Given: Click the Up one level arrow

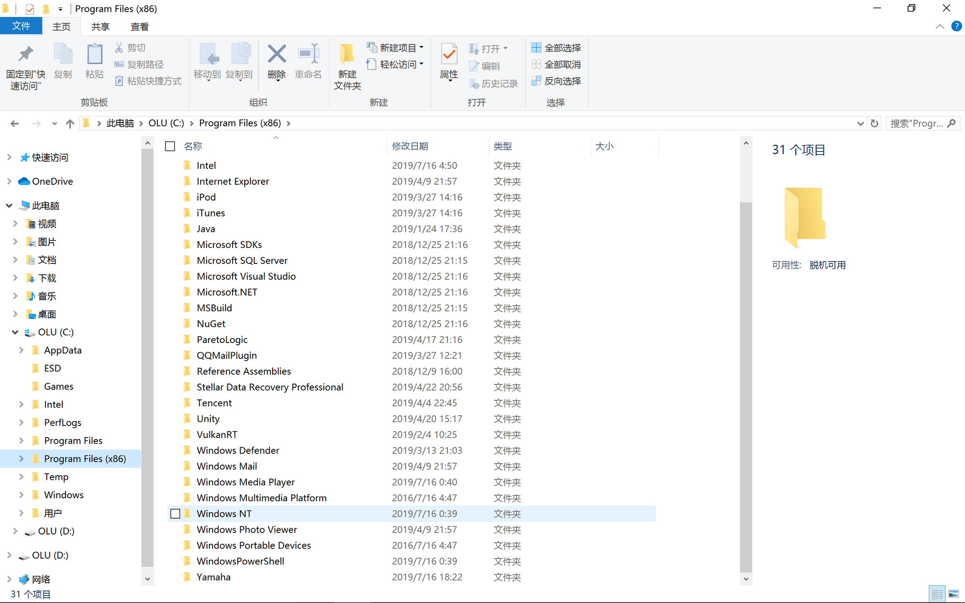Looking at the screenshot, I should point(70,123).
